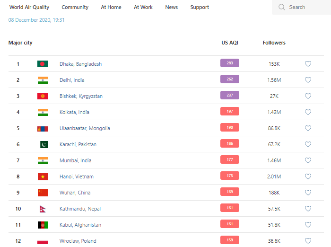Follow Hanoi using its heart icon

(x=308, y=176)
